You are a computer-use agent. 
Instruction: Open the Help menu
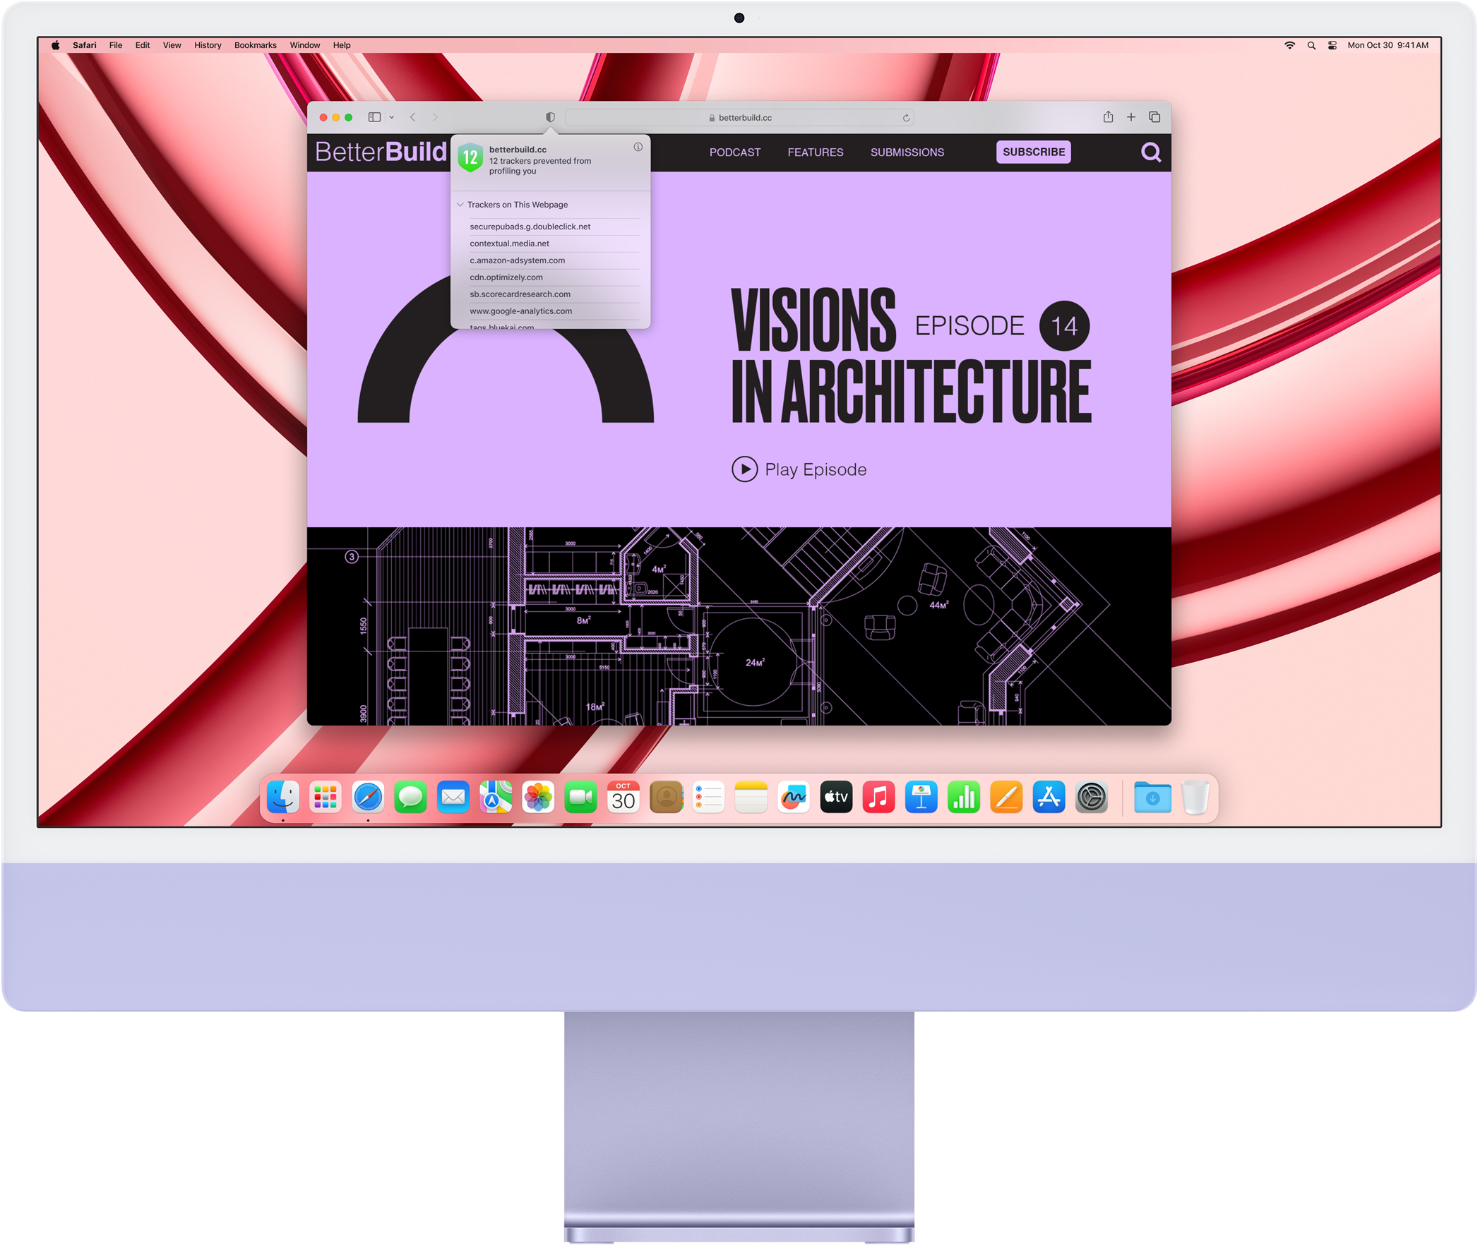[x=342, y=45]
